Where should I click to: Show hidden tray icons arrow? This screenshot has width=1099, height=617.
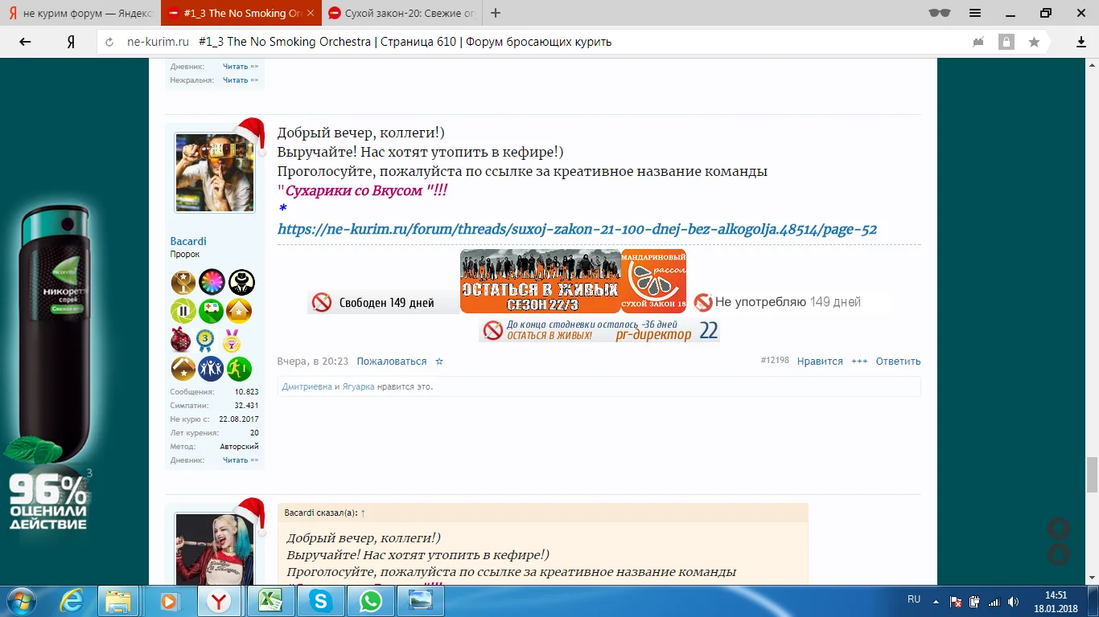coord(936,602)
